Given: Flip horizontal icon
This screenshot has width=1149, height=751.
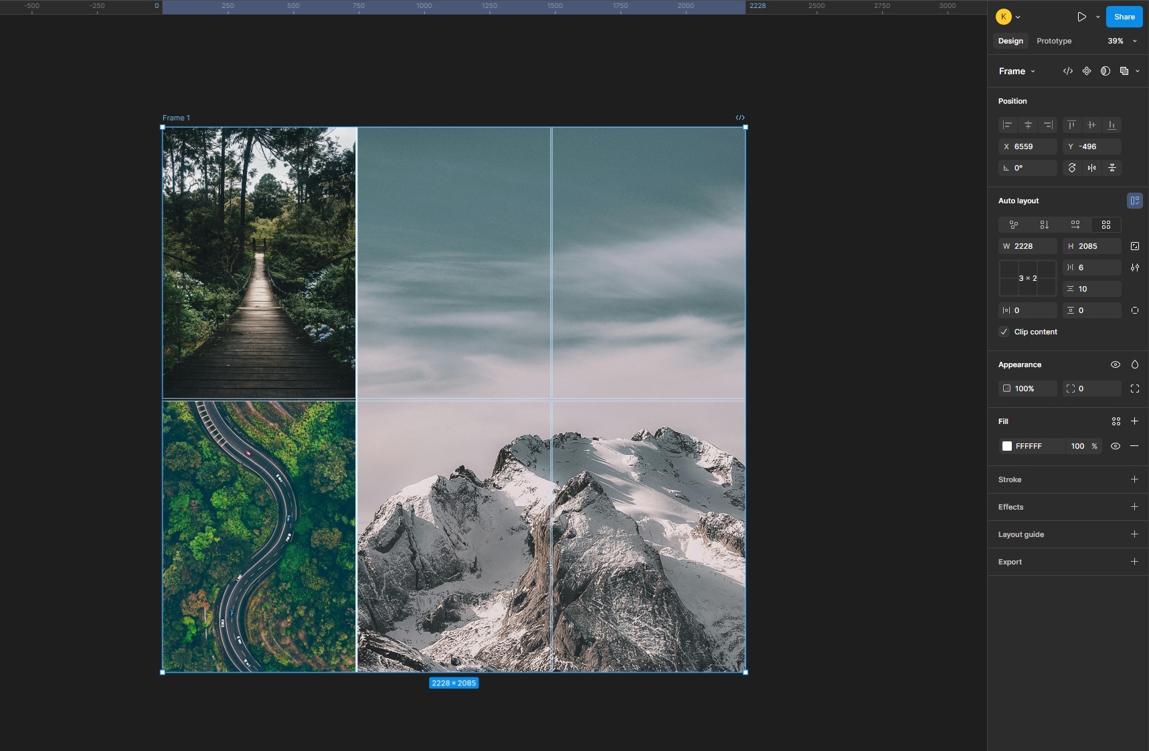Looking at the screenshot, I should pos(1092,168).
